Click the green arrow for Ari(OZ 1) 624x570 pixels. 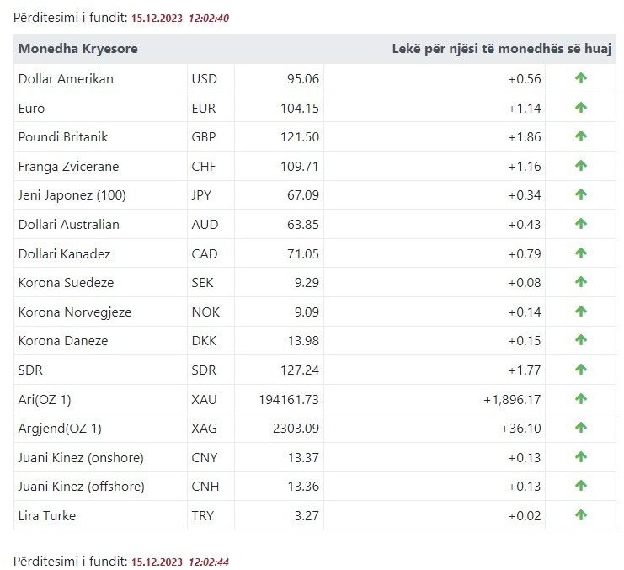click(580, 398)
